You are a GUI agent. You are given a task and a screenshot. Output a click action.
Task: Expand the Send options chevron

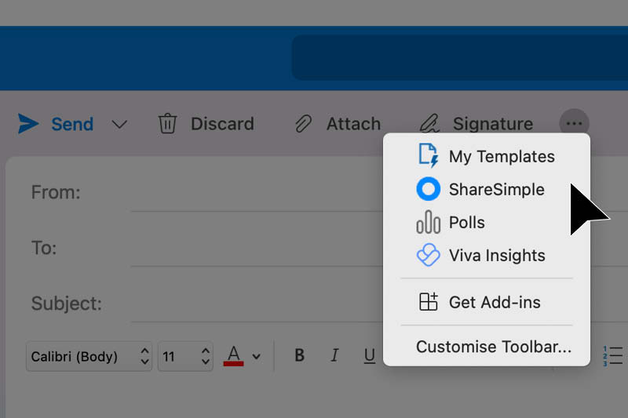pyautogui.click(x=119, y=125)
